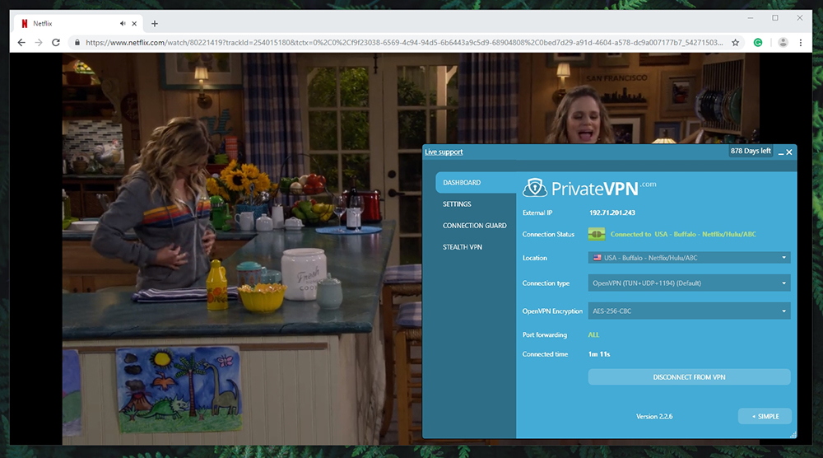Select the Netflix tab
The width and height of the screenshot is (823, 458).
(x=77, y=24)
